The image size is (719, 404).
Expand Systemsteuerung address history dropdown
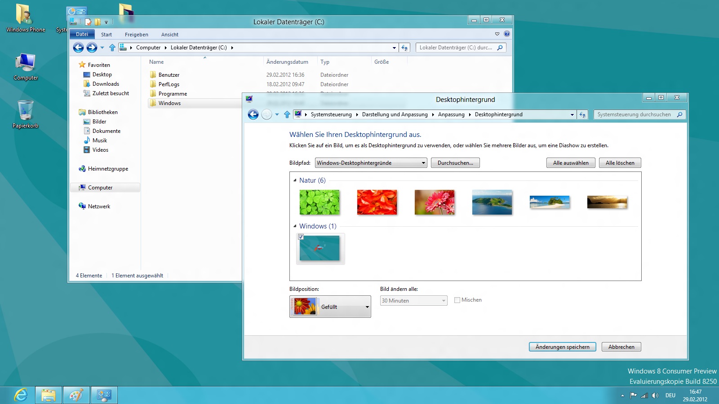tap(572, 114)
